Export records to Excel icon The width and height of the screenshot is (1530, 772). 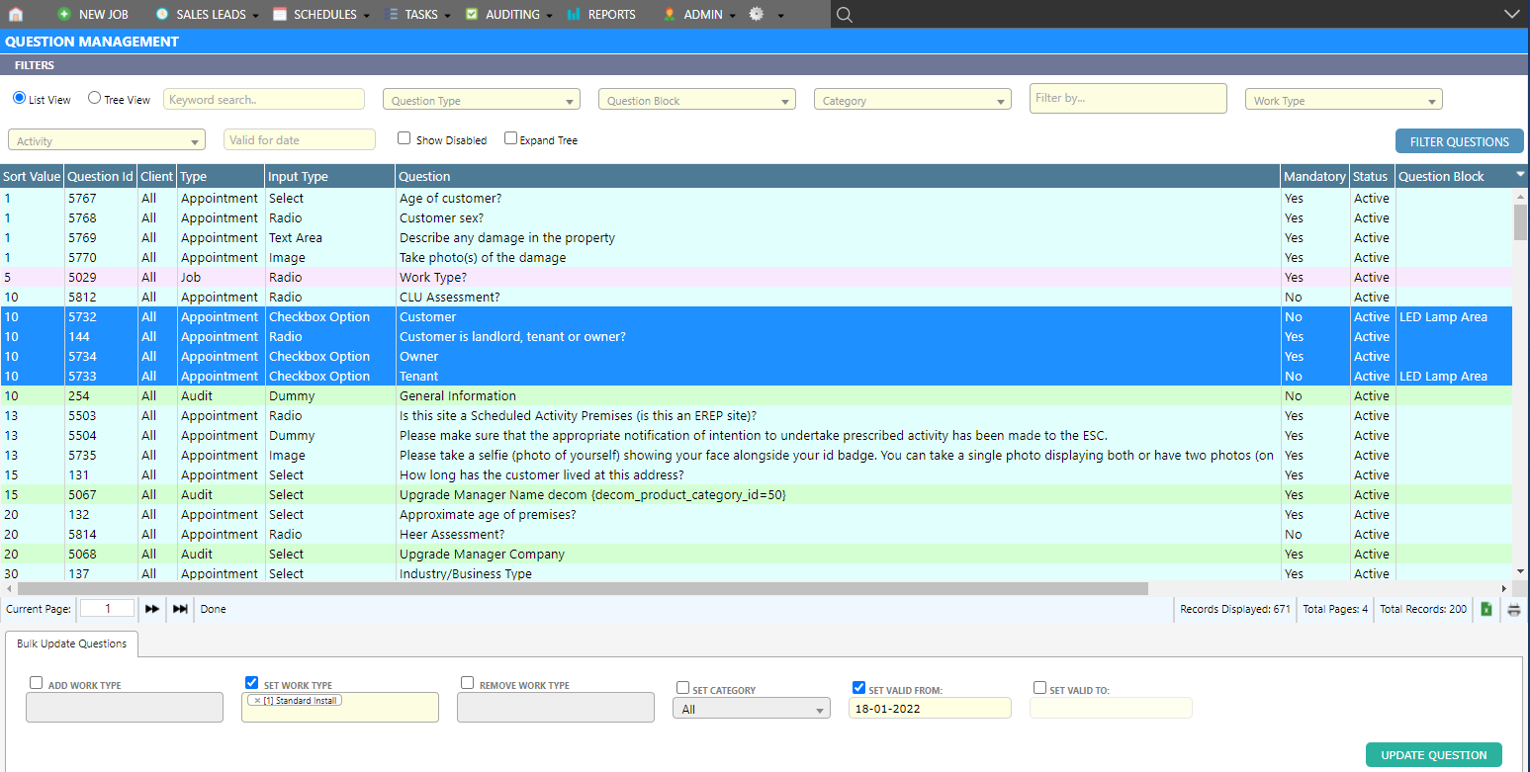click(x=1485, y=609)
